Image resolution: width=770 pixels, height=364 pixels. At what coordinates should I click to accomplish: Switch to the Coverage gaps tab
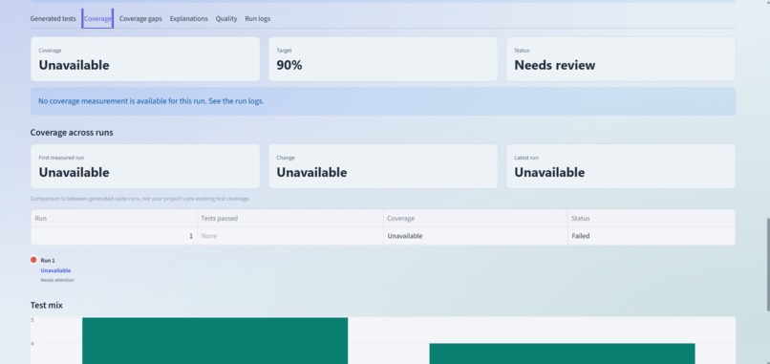coord(140,19)
